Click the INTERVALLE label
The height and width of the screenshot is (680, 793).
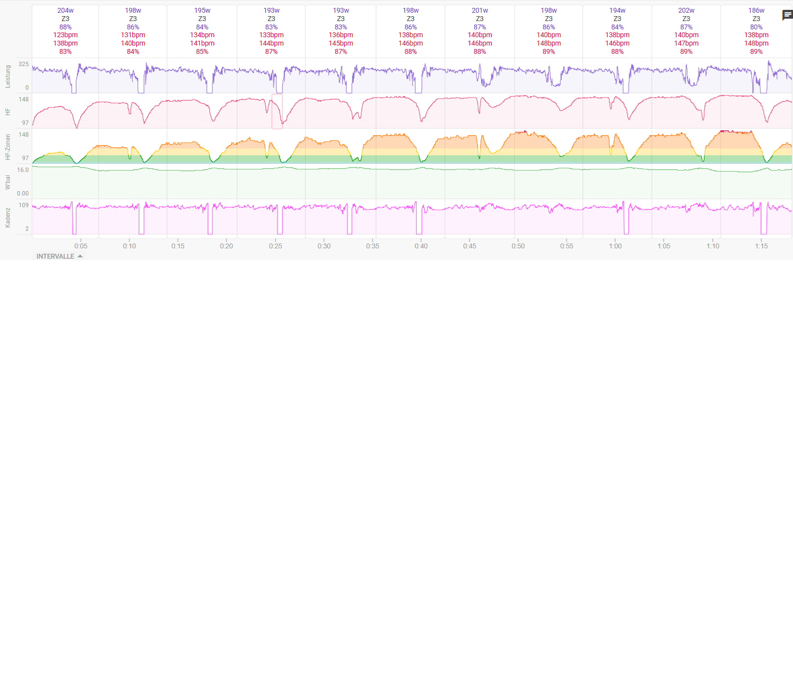click(55, 256)
